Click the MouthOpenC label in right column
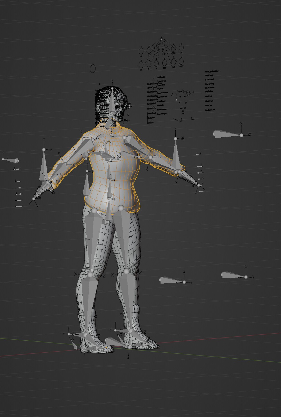 (x=209, y=75)
